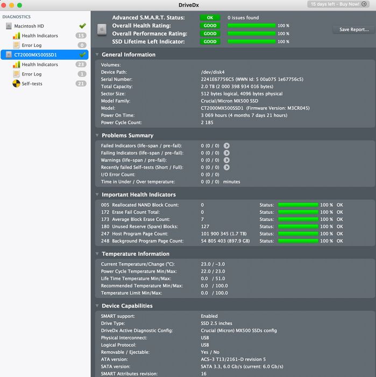Click Power Cycle Count value 2 185
The width and height of the screenshot is (376, 377).
point(207,122)
